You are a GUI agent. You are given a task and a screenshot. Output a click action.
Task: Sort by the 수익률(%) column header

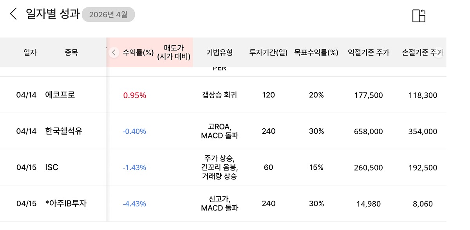coord(138,52)
